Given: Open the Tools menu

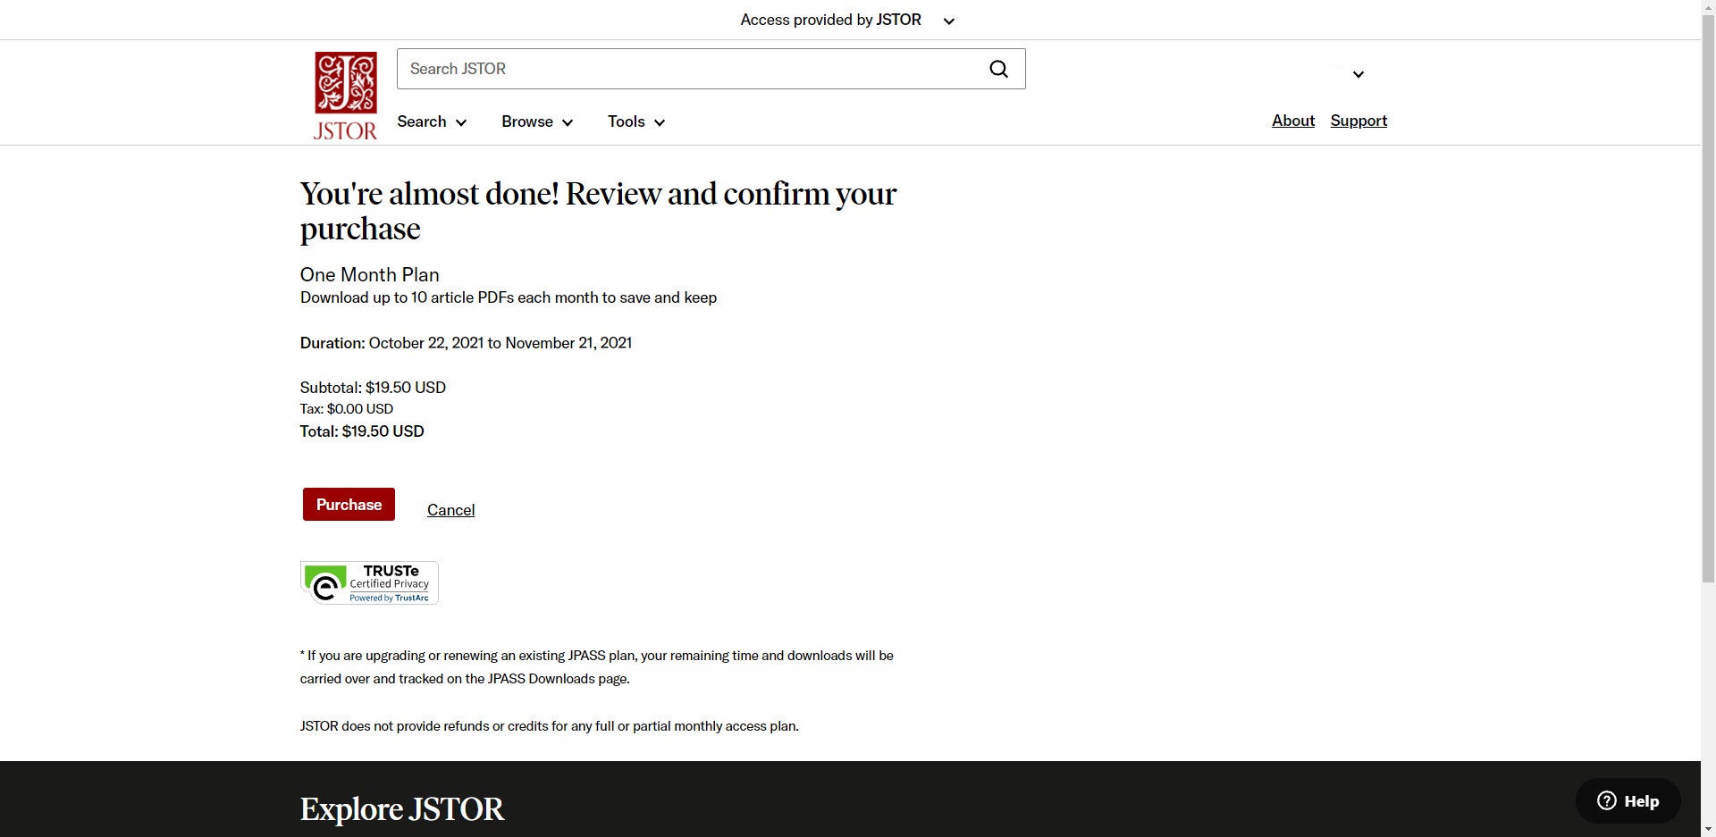Looking at the screenshot, I should click(x=636, y=121).
